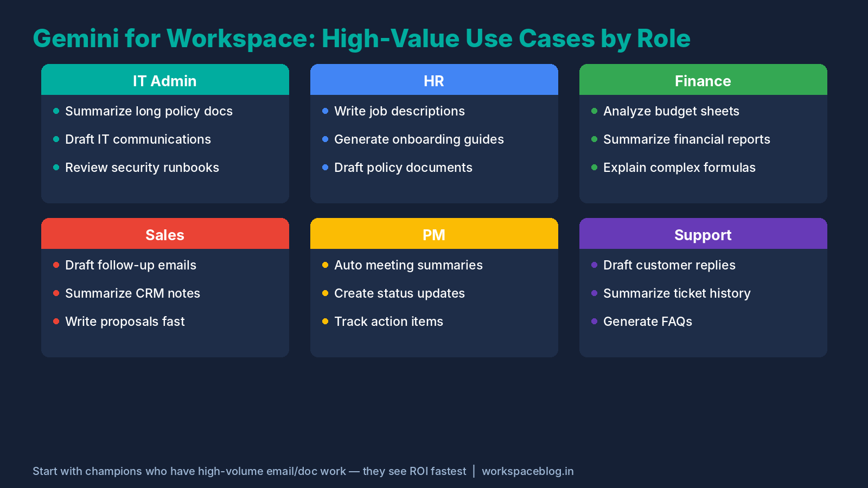This screenshot has height=488, width=868.
Task: Click 'Auto meeting summaries' bullet text
Action: (x=409, y=265)
